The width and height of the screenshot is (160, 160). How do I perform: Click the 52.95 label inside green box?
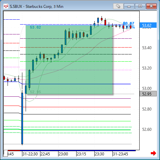coord(35,92)
